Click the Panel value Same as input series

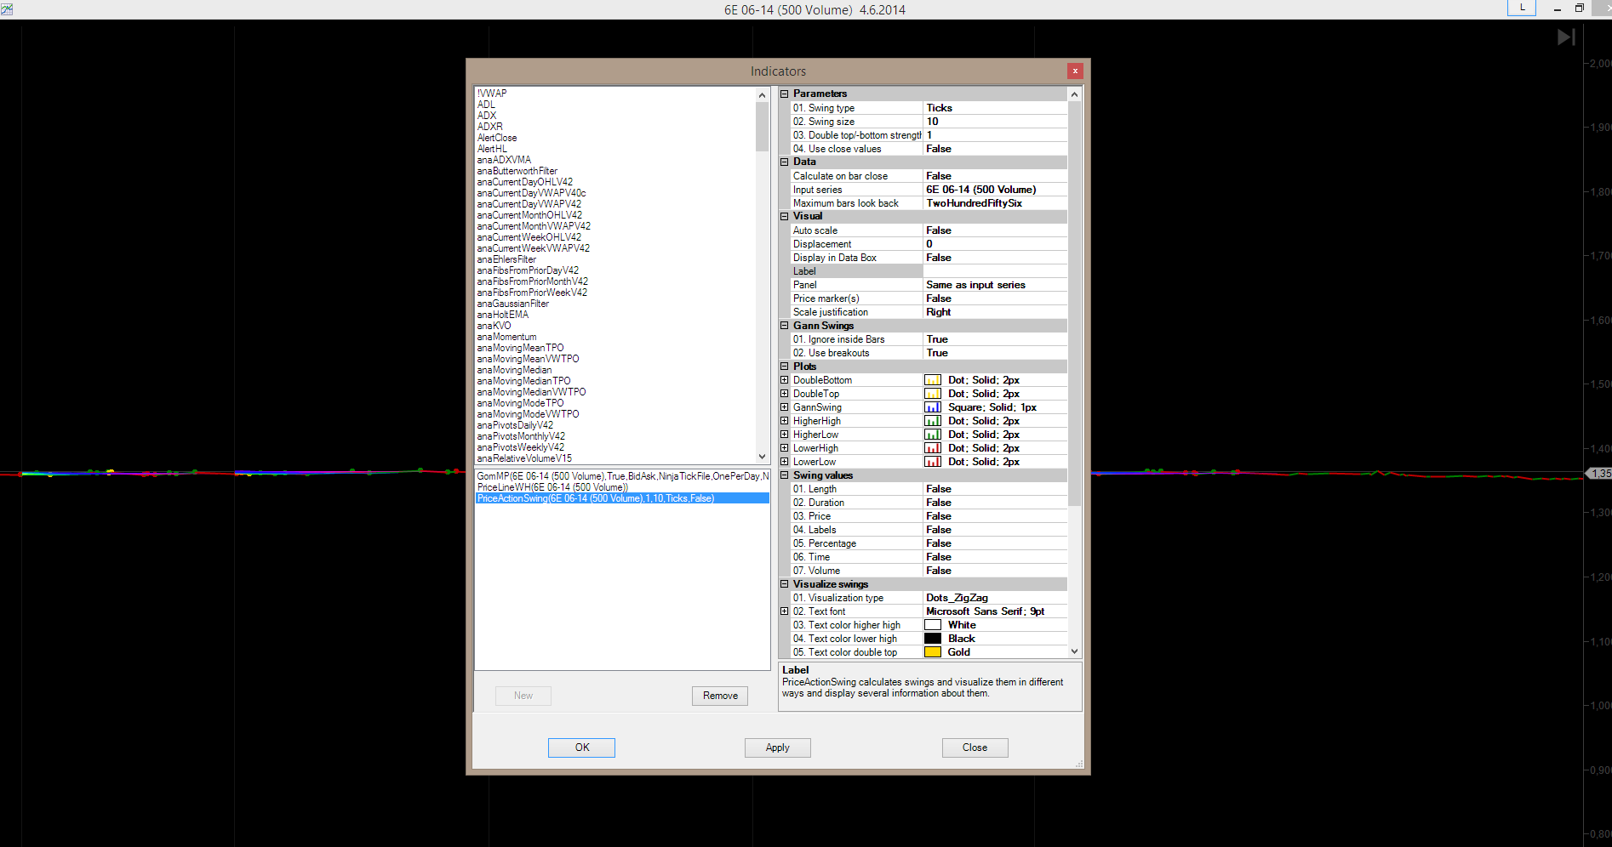click(x=995, y=285)
